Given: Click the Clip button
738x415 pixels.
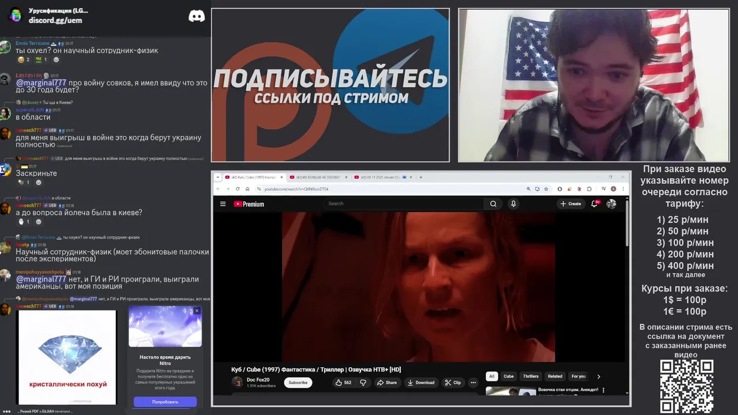Looking at the screenshot, I should (453, 382).
